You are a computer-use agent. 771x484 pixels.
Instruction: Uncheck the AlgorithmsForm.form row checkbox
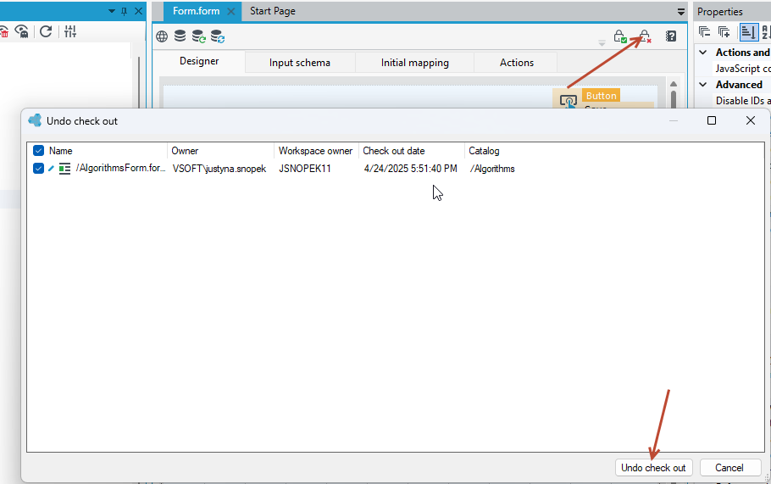point(38,168)
